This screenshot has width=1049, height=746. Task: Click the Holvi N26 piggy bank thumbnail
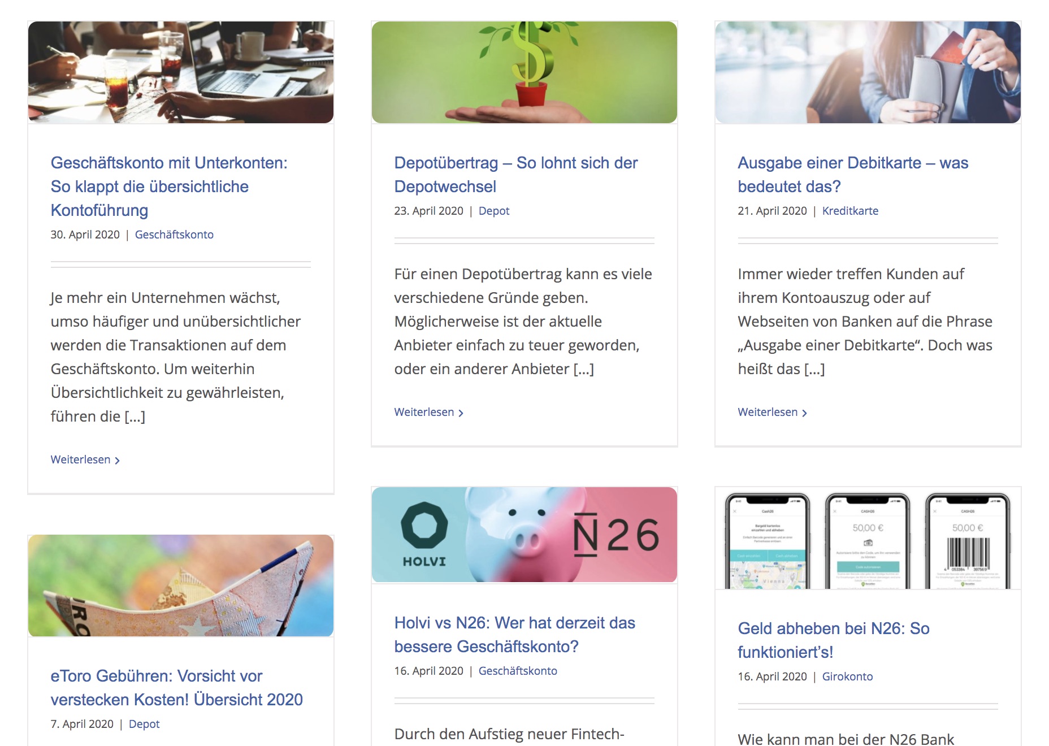coord(524,535)
